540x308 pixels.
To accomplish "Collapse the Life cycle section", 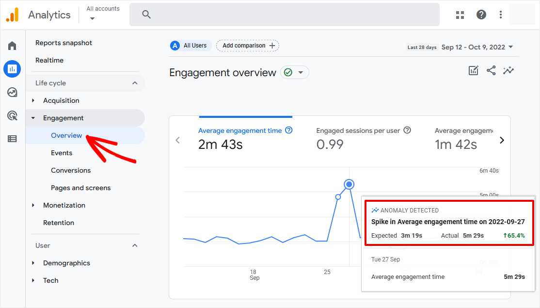I will tap(137, 83).
